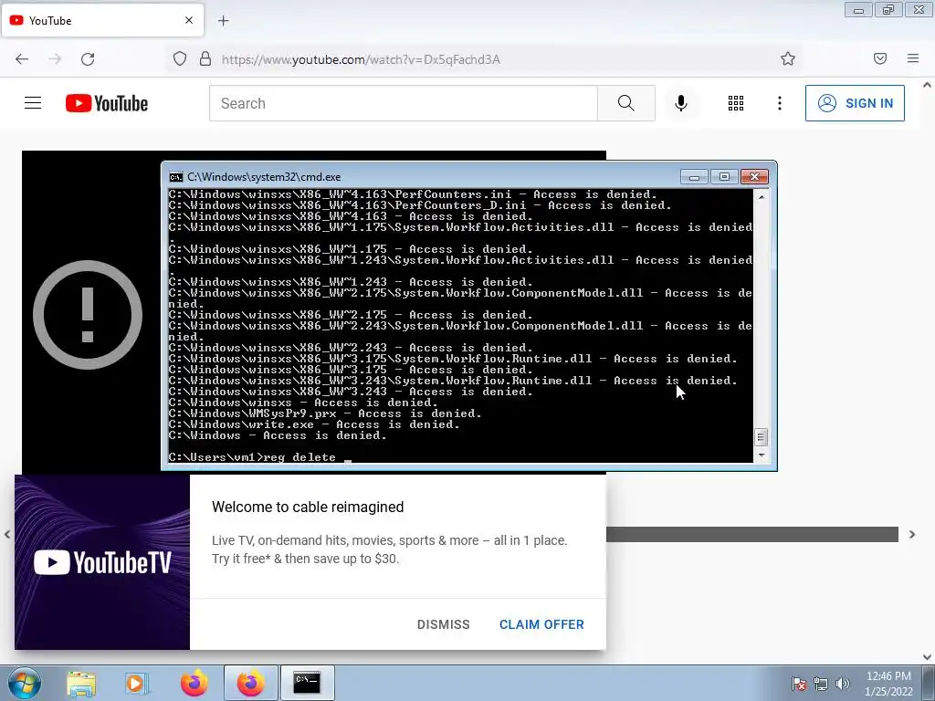Run search with the magnifier button
This screenshot has width=935, height=701.
[626, 103]
